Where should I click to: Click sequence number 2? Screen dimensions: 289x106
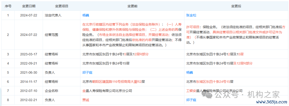coord(8,35)
